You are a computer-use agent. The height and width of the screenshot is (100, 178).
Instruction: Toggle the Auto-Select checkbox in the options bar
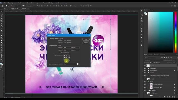(7, 6)
